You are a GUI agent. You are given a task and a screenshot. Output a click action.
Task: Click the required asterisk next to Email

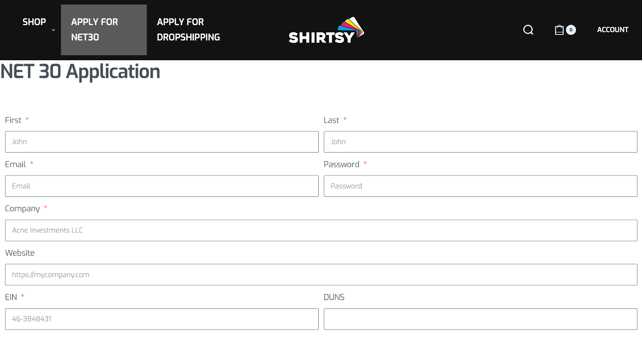click(33, 164)
